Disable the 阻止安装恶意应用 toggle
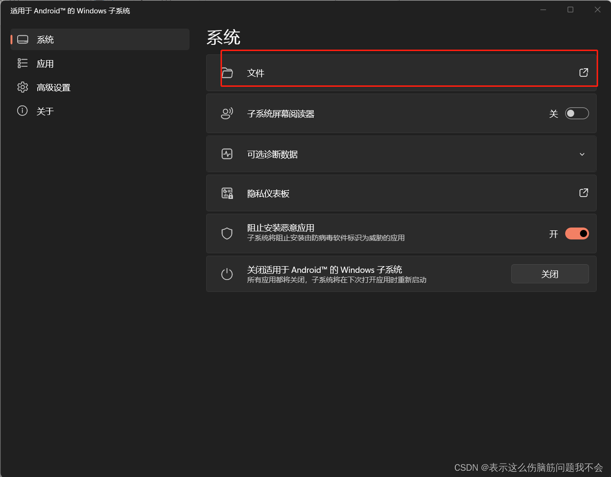The height and width of the screenshot is (477, 611). pos(577,234)
